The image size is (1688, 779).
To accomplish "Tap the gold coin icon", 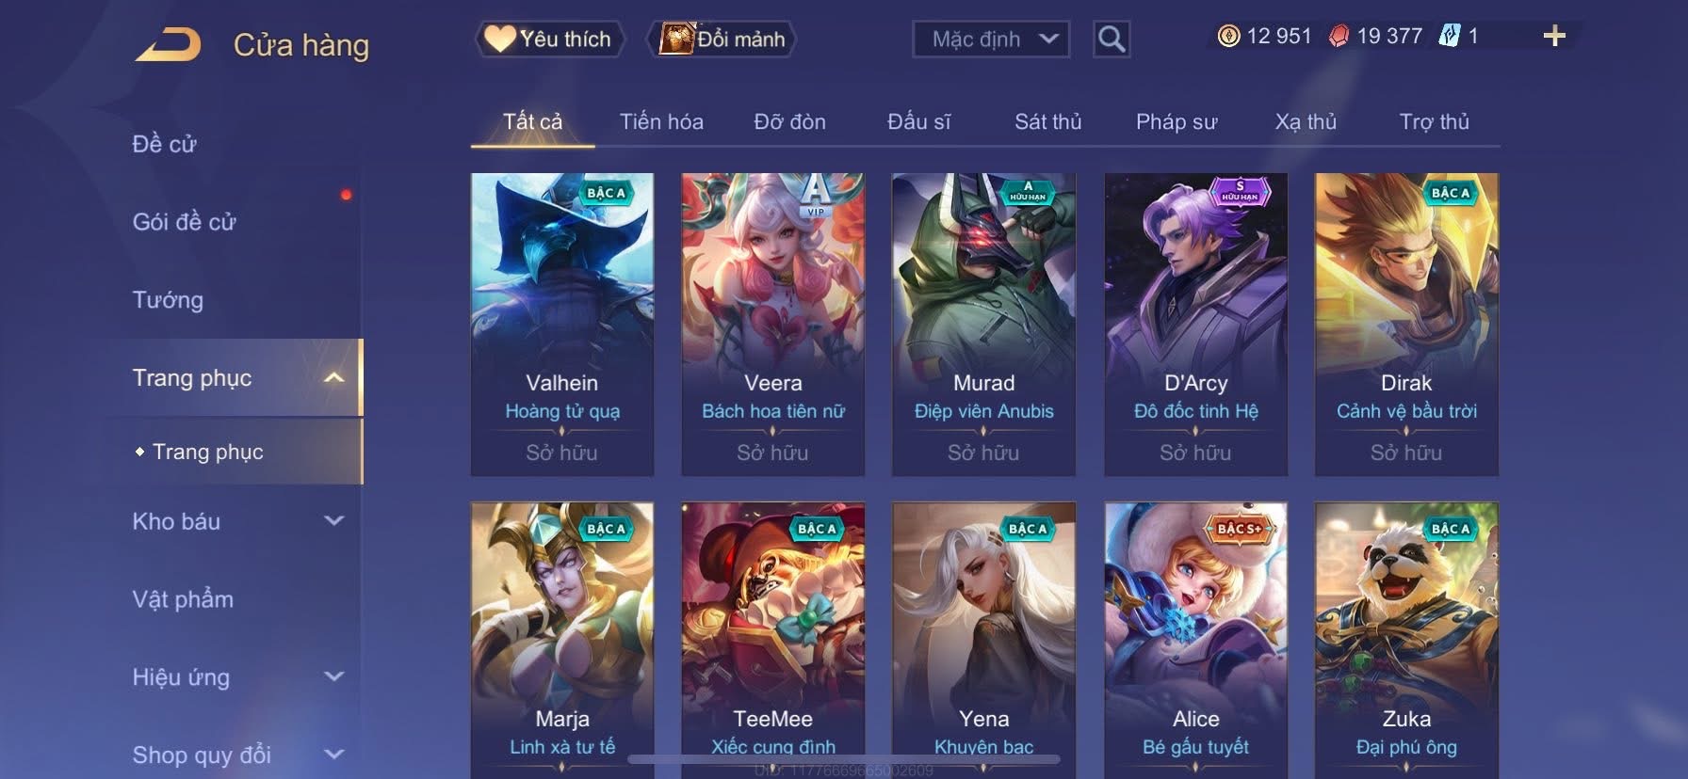I will coord(1228,37).
